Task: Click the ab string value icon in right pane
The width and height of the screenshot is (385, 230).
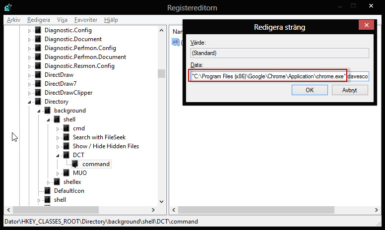Action: click(x=175, y=42)
